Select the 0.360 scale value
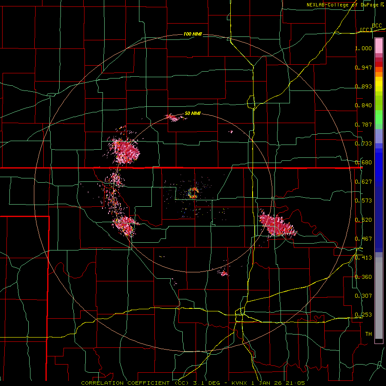 tap(363, 277)
